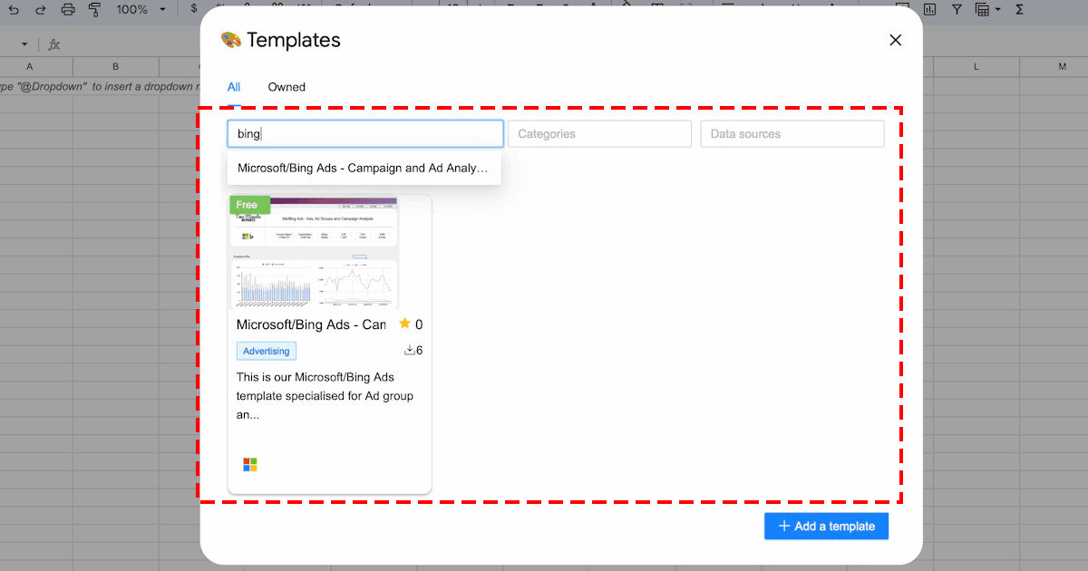Viewport: 1088px width, 571px height.
Task: Insert chart using toolbar chart icon
Action: 931,9
